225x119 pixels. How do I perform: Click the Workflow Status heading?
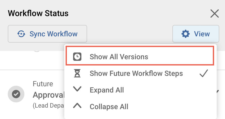click(x=38, y=13)
